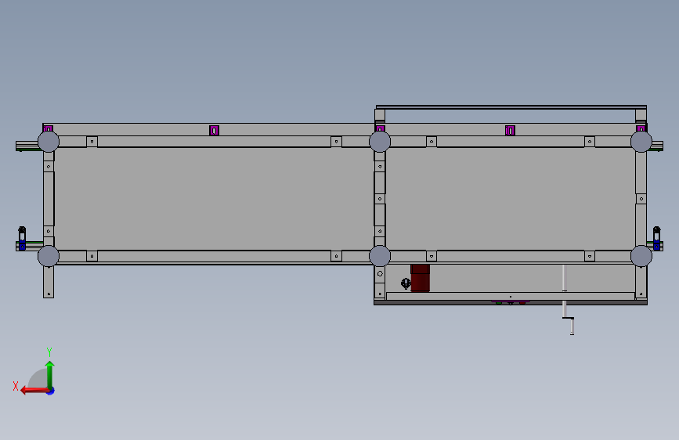The height and width of the screenshot is (440, 679).
Task: Select magenta bracket mid-span on left top rail
Action: click(214, 130)
